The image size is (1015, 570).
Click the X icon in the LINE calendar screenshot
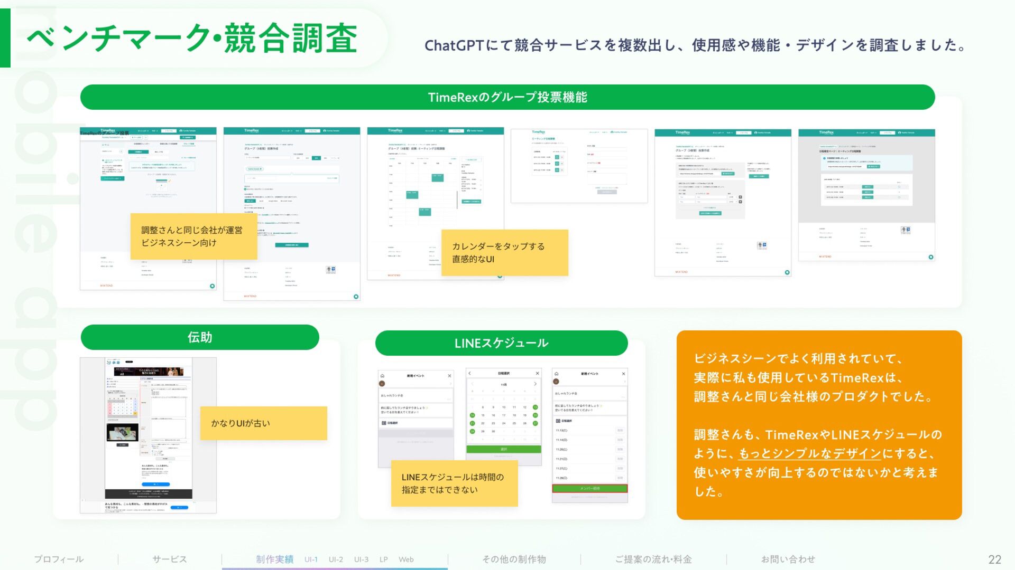click(x=537, y=373)
